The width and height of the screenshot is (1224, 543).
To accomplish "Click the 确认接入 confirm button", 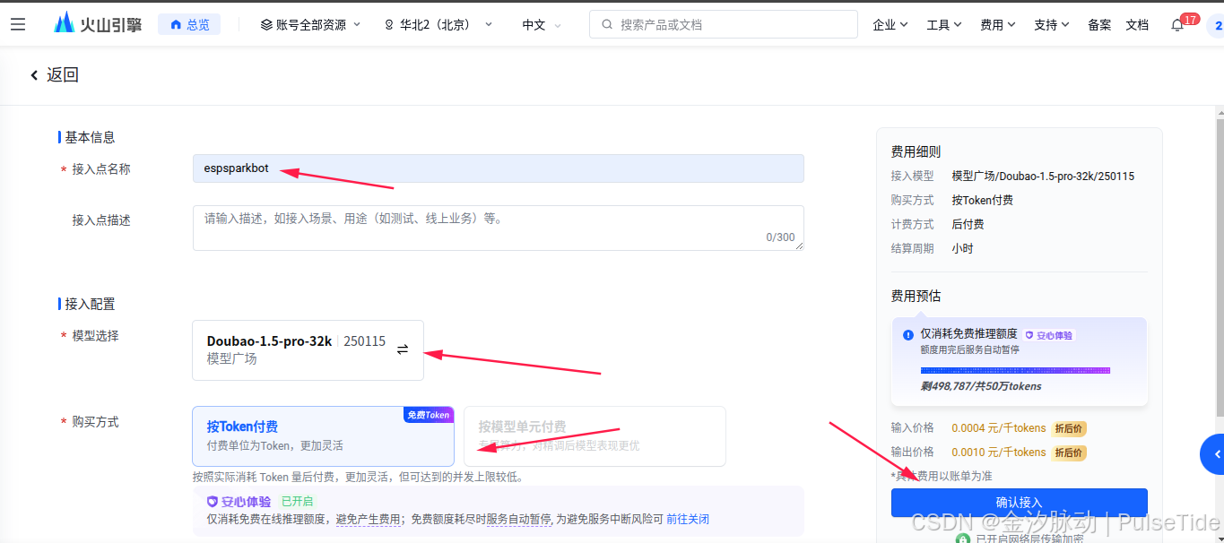I will click(x=1019, y=503).
